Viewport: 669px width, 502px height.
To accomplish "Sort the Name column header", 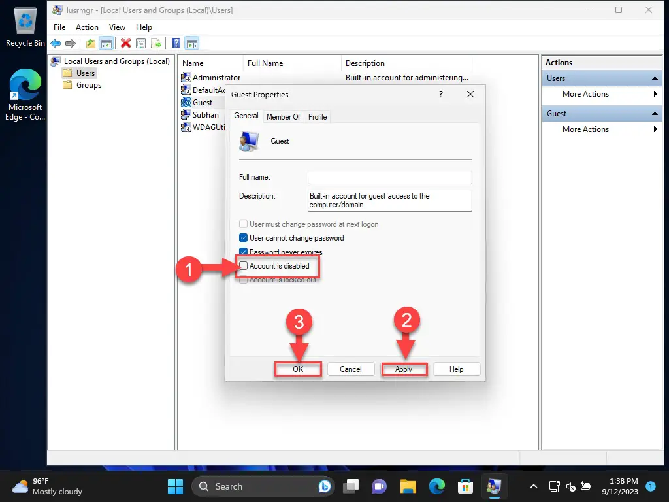I will pyautogui.click(x=193, y=63).
